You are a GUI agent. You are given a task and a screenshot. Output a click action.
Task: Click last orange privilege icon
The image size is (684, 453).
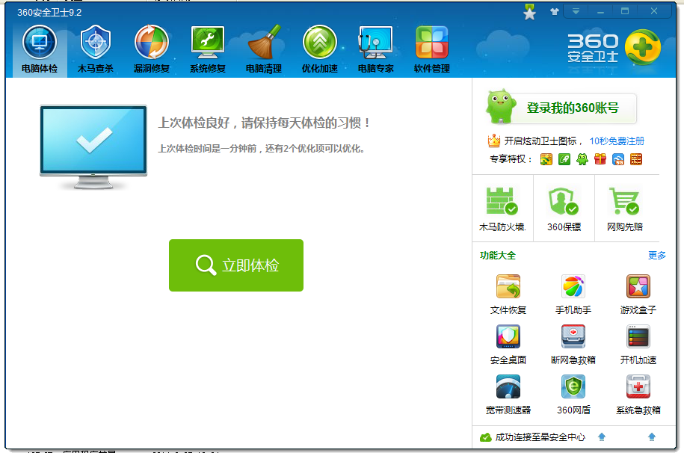pyautogui.click(x=636, y=159)
